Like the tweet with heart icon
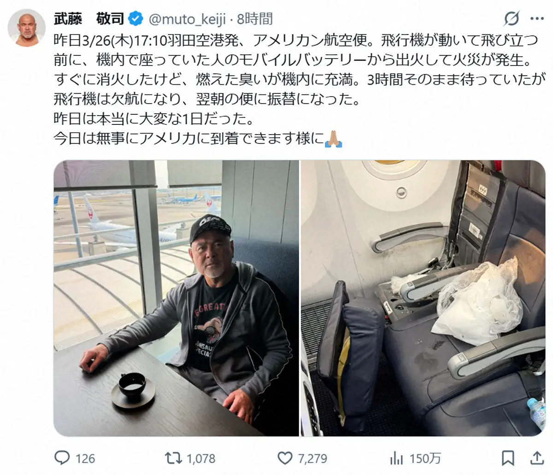Image resolution: width=553 pixels, height=475 pixels. pyautogui.click(x=285, y=458)
